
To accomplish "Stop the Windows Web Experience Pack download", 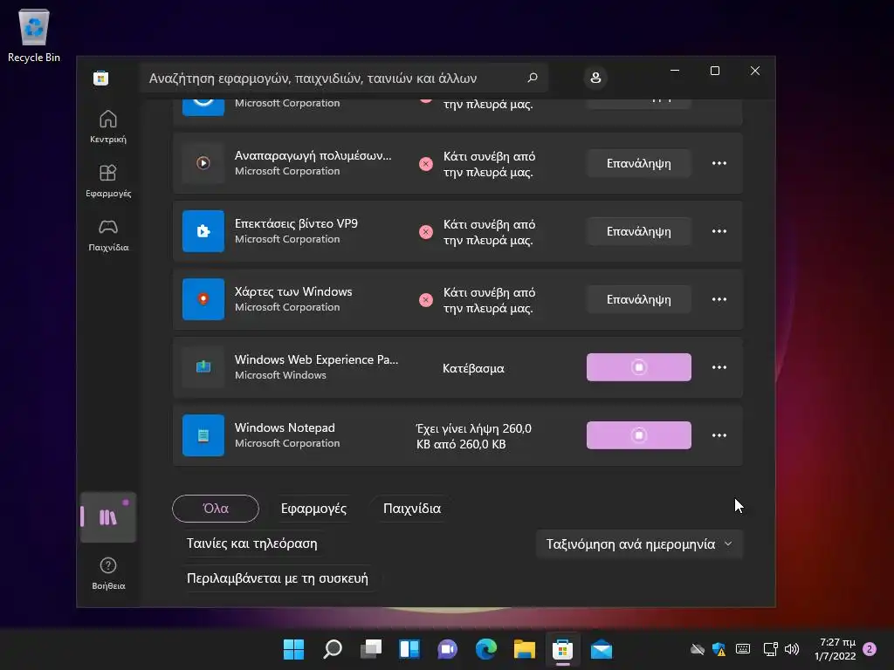I will (x=638, y=367).
